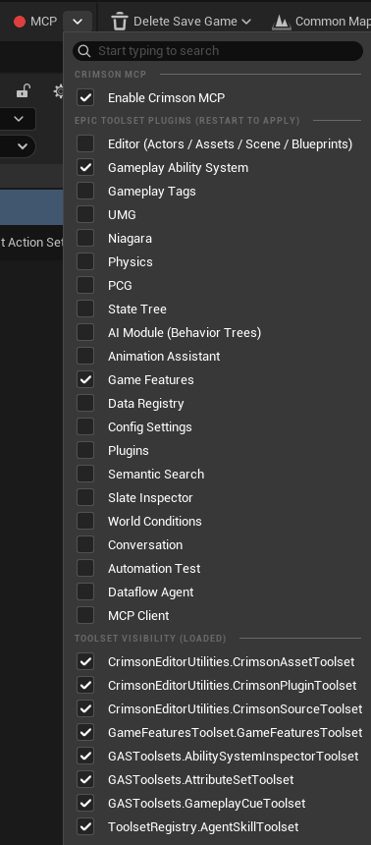The image size is (371, 845).
Task: Focus the Start typing to search field
Action: 218,51
